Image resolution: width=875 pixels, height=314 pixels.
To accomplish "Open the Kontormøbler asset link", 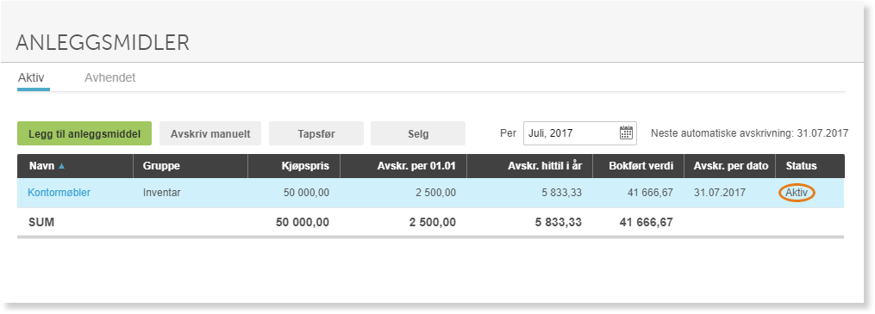I will click(x=59, y=193).
